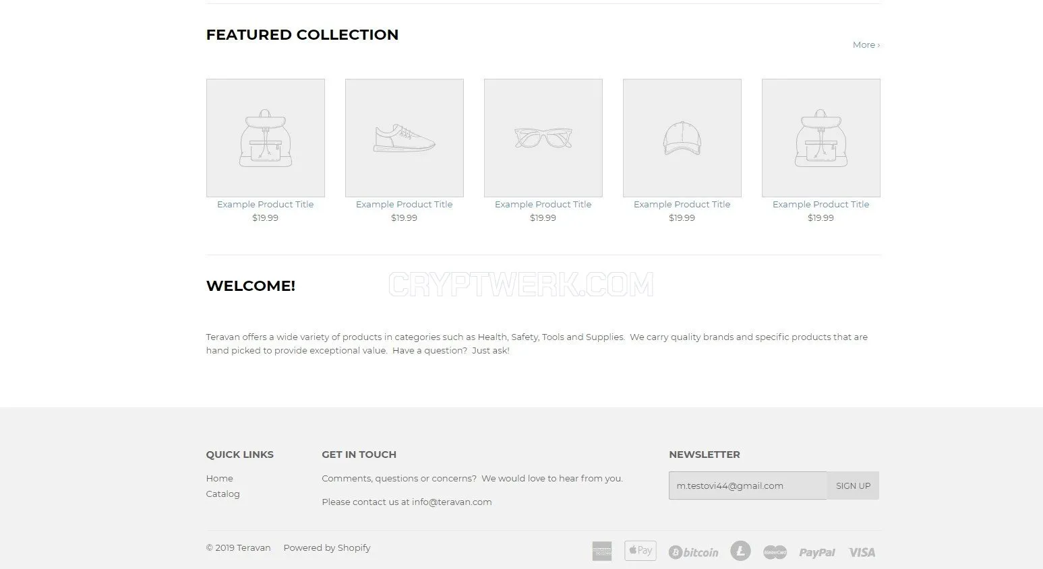Open Example Product Title under the sneaker
This screenshot has width=1043, height=569.
coord(405,204)
